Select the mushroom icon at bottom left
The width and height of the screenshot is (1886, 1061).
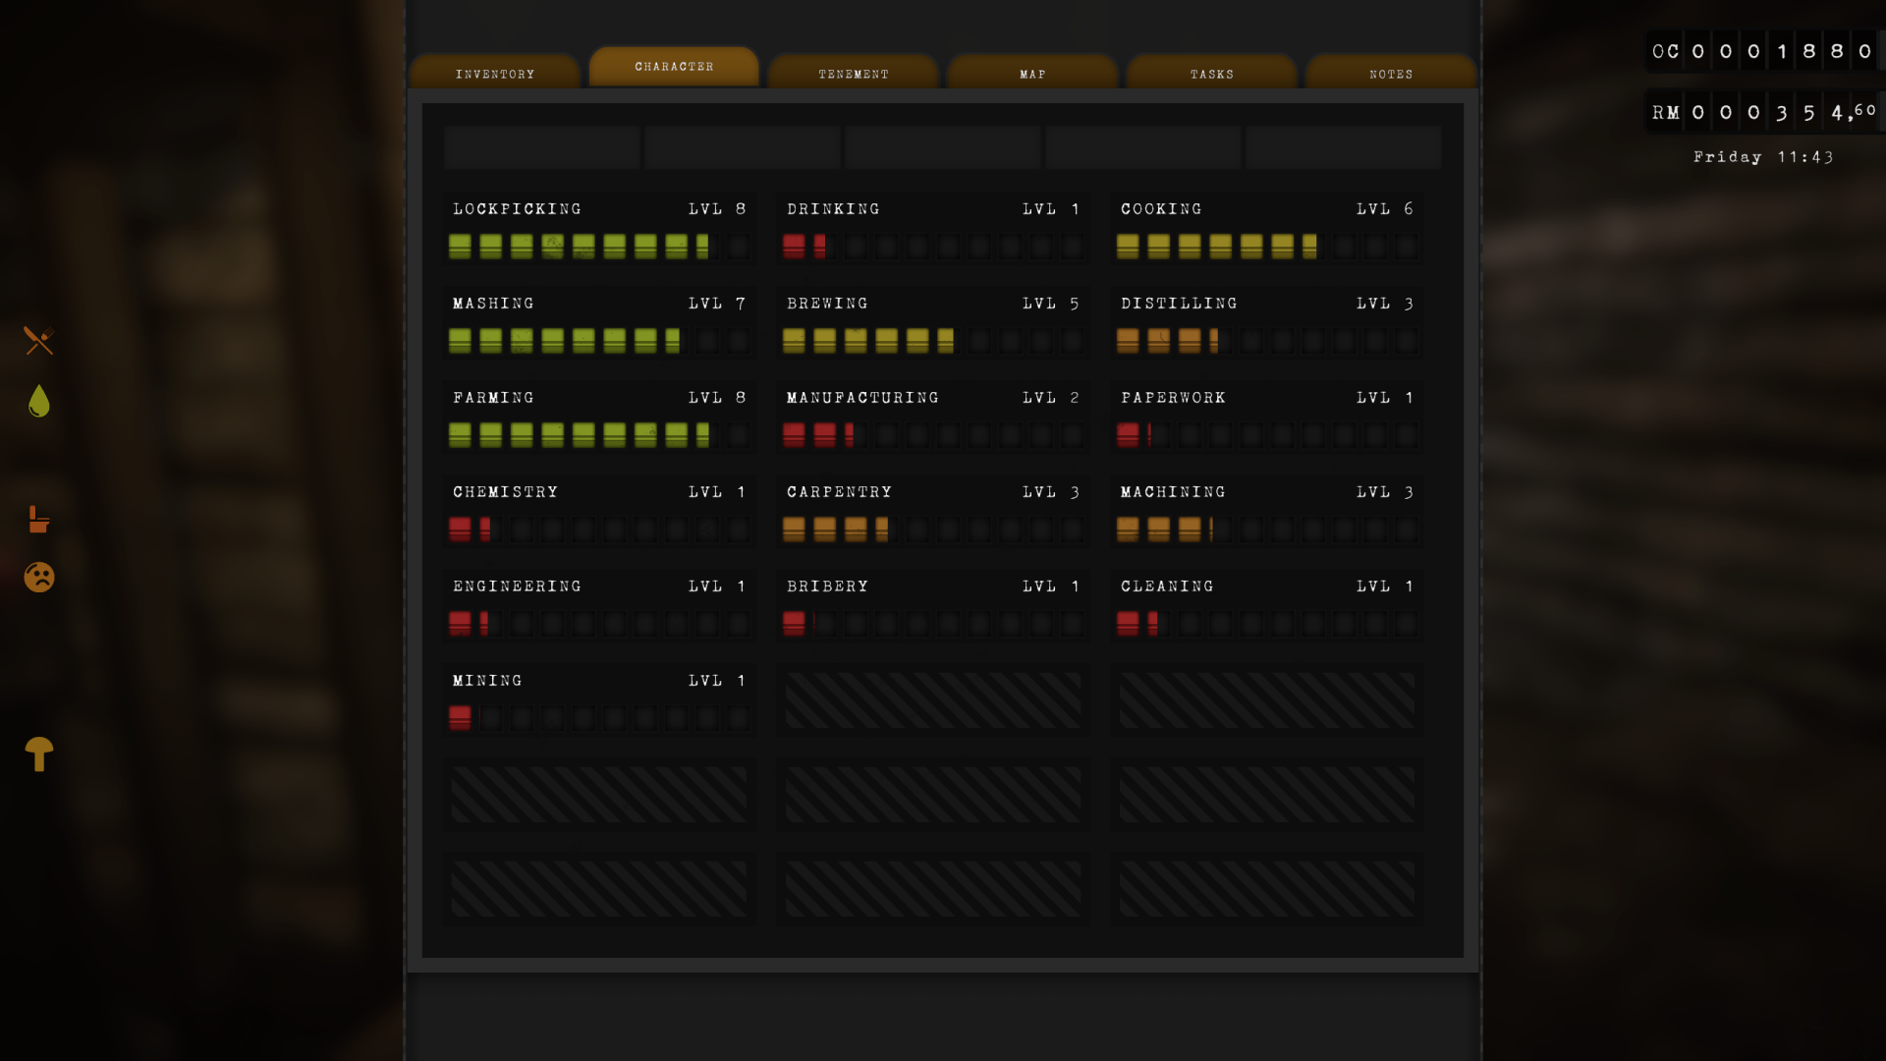tap(37, 754)
